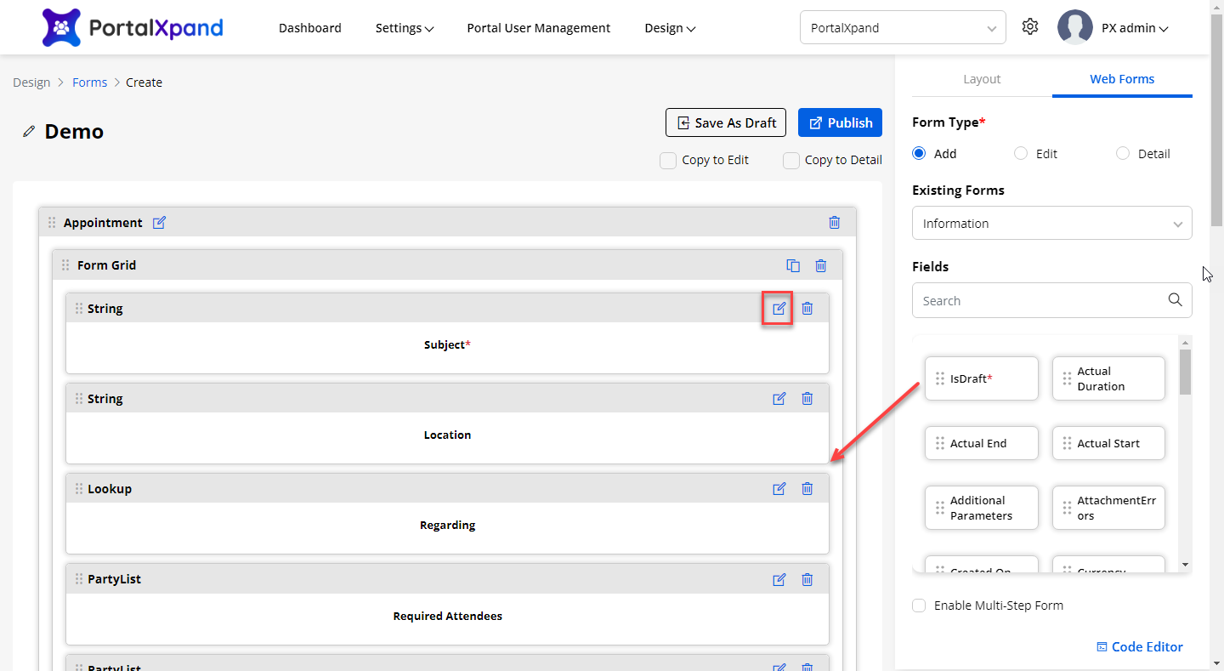1224x671 pixels.
Task: Edit the Appointment section title icon
Action: point(159,223)
